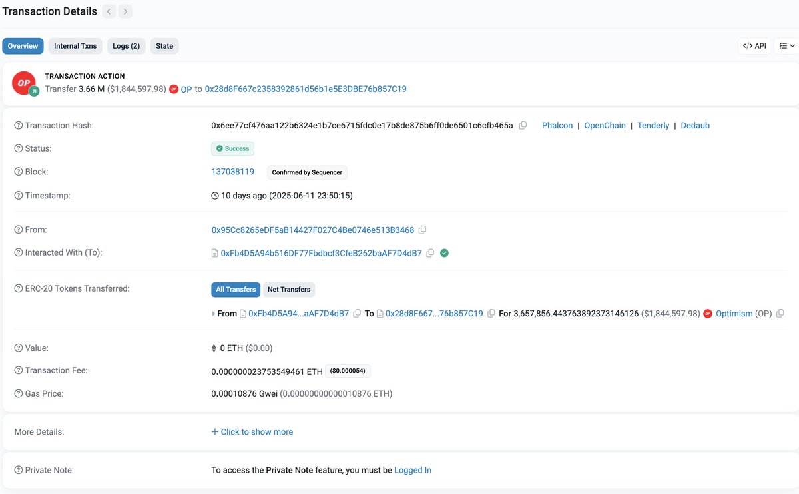Screen dimensions: 799x494
Task: Click the large OP token logo
Action: (25, 83)
